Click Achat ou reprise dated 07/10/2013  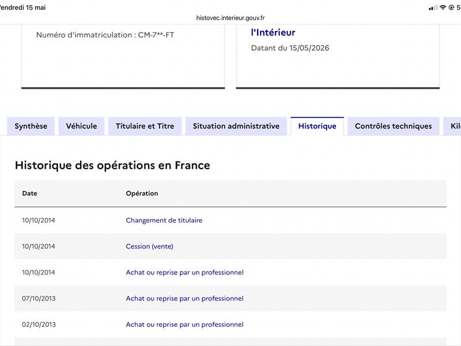pyautogui.click(x=184, y=298)
